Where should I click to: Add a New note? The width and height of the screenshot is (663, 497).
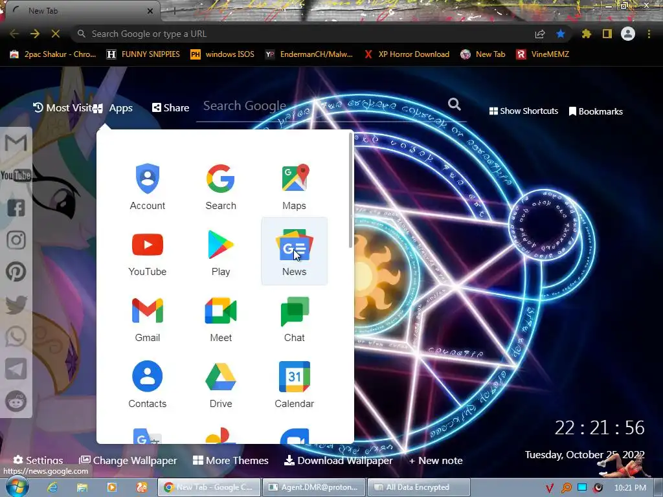coord(436,460)
